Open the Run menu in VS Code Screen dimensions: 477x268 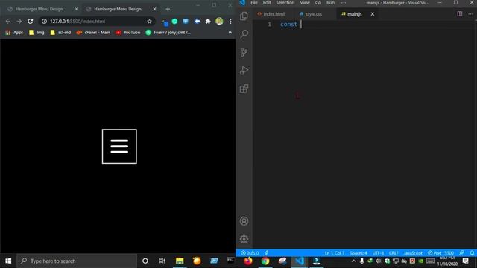pyautogui.click(x=330, y=3)
